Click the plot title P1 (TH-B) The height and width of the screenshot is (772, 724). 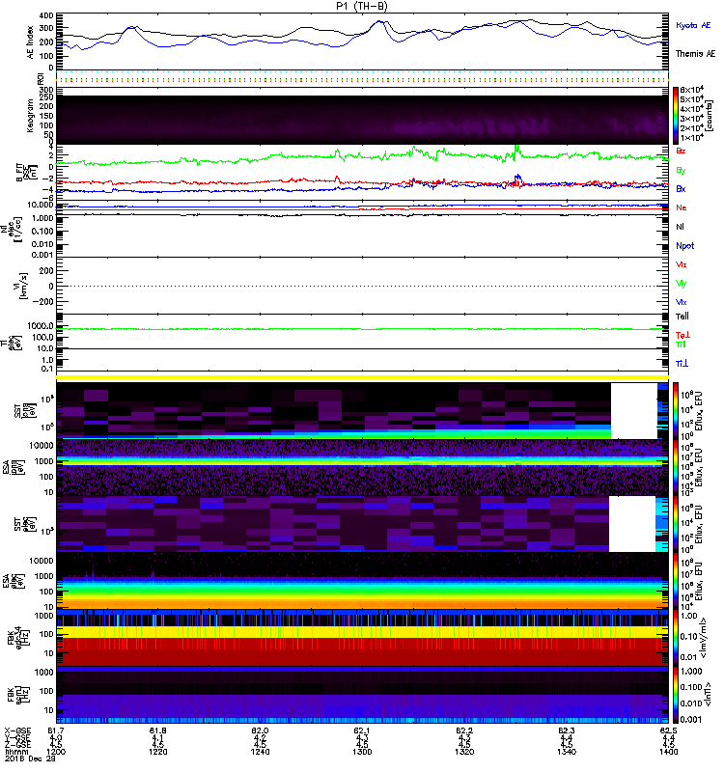coord(361,7)
